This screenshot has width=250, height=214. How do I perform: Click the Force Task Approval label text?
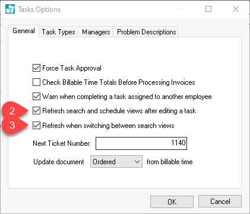click(x=72, y=68)
